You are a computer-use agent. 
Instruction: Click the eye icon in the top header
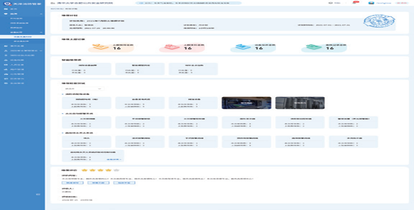tap(330, 3)
